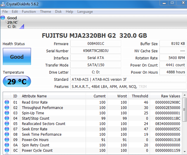Click the Transfer Mode field SATA/150
The width and height of the screenshot is (187, 155).
tap(96, 65)
